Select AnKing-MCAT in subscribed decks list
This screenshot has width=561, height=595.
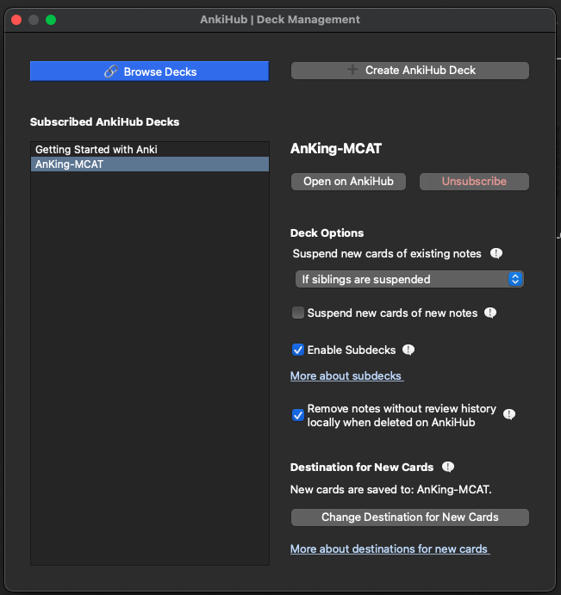coord(150,164)
